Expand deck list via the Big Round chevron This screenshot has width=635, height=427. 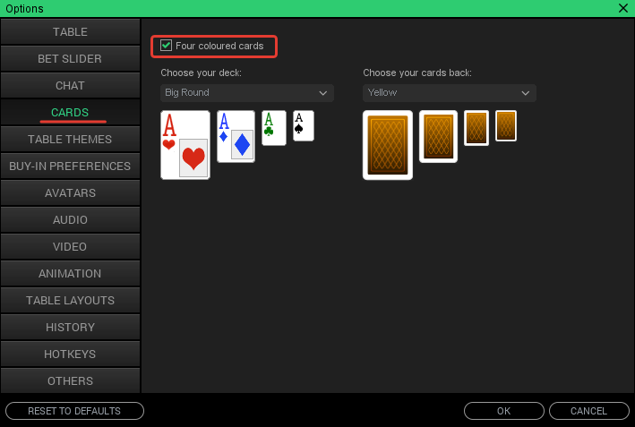[322, 93]
